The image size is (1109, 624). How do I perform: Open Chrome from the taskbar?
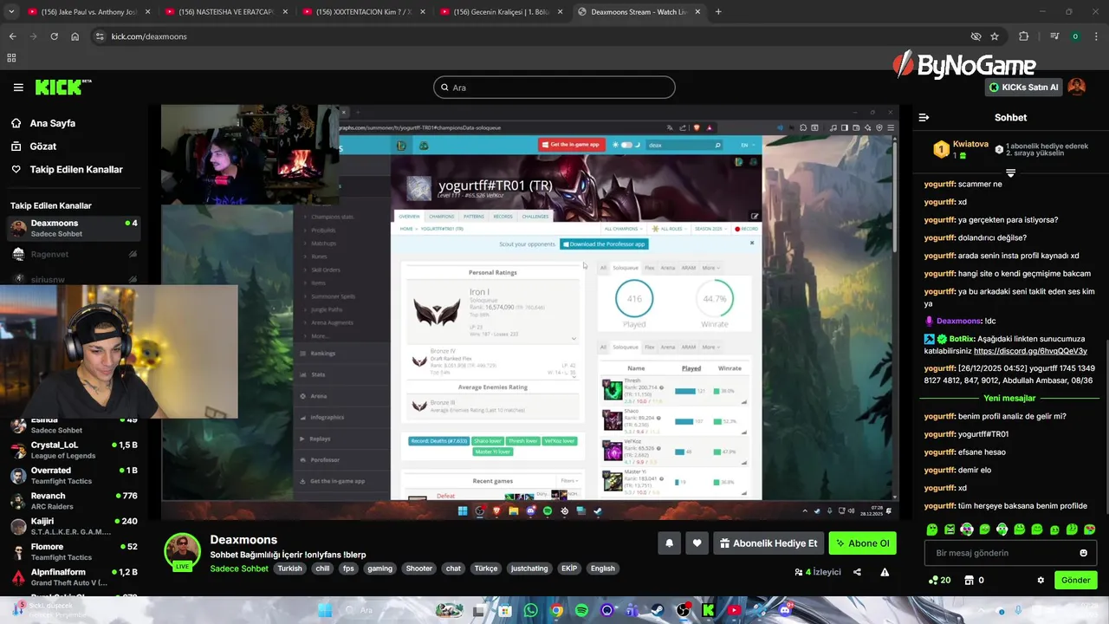tap(556, 611)
